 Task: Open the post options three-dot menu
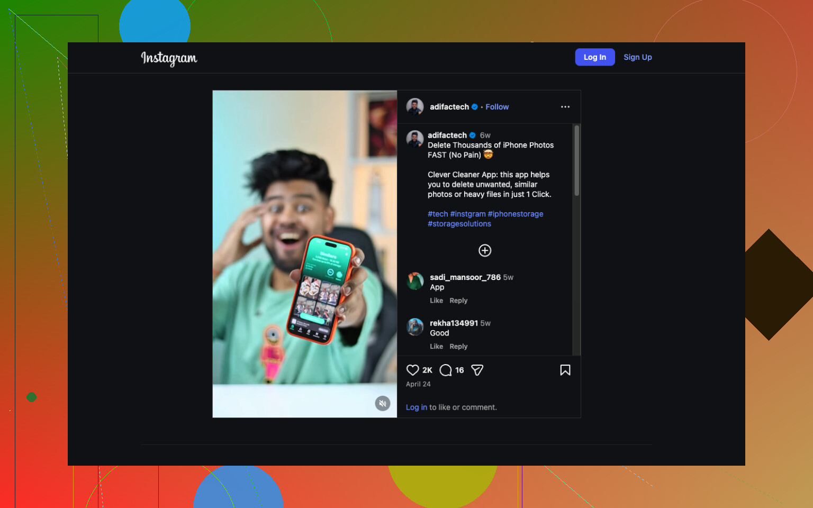[565, 107]
